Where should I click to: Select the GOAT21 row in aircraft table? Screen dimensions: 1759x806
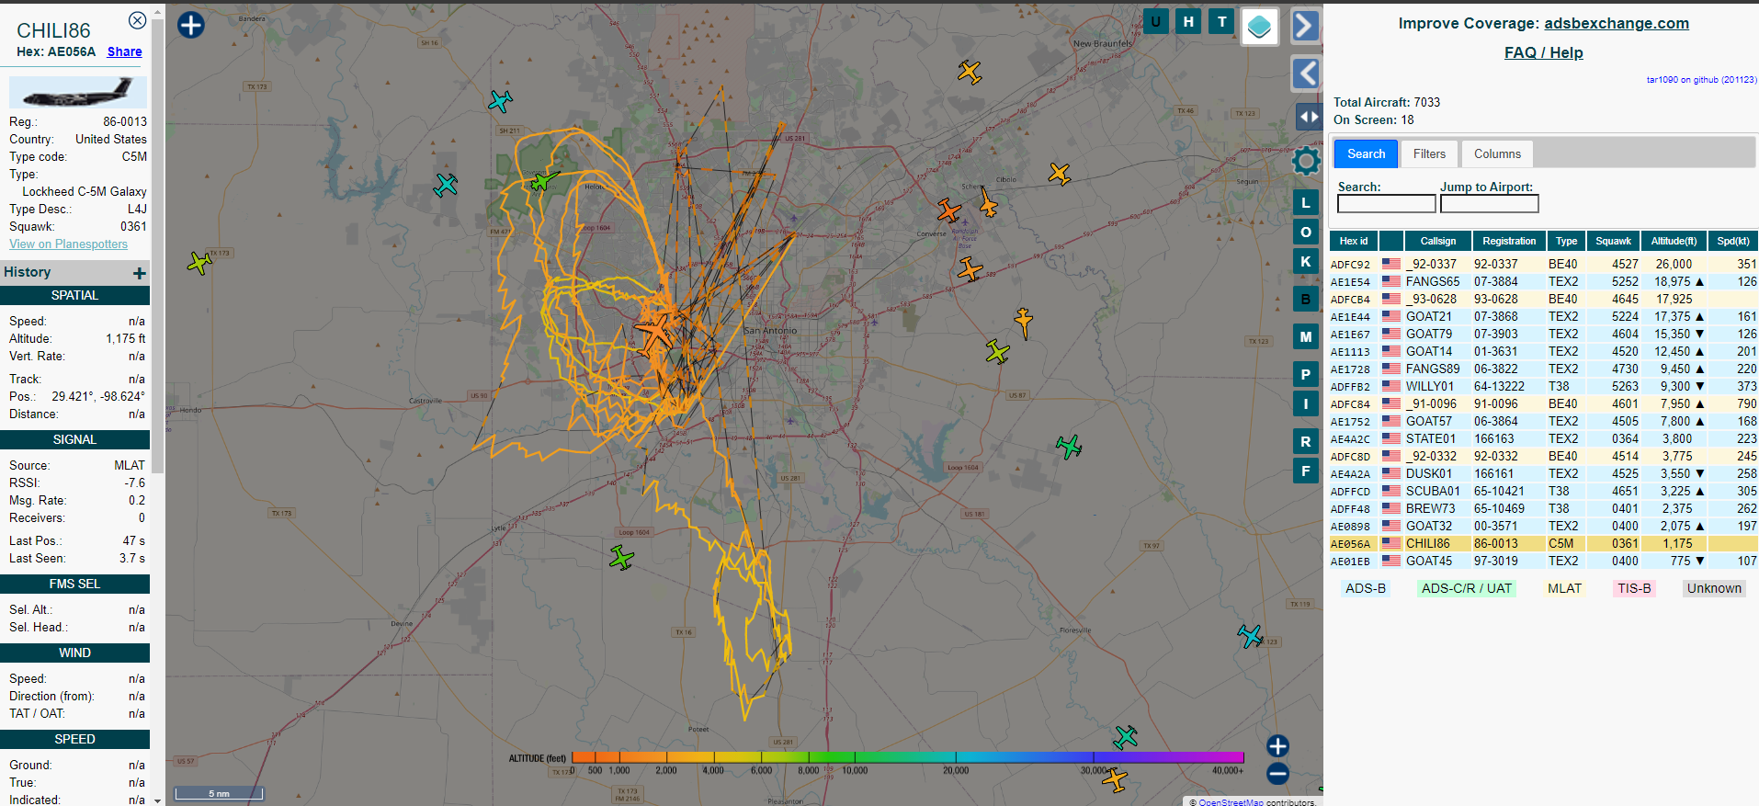[1544, 316]
